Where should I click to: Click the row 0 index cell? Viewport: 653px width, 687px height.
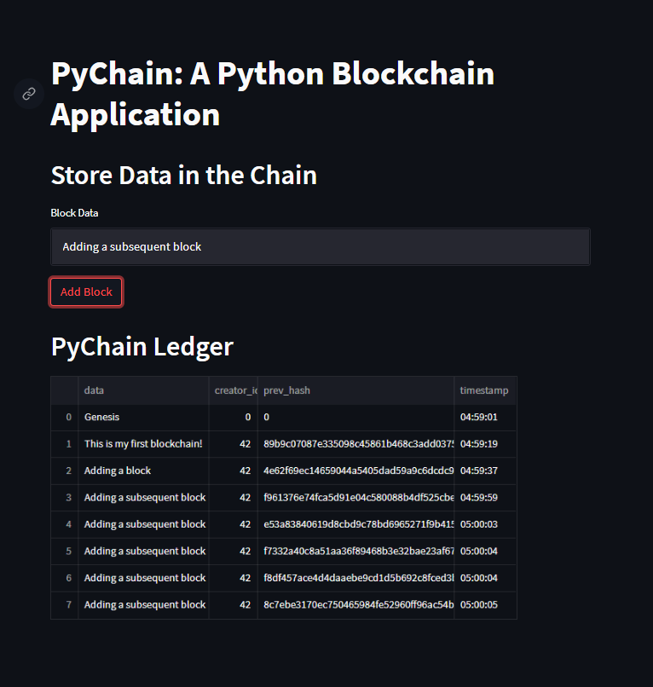click(68, 417)
